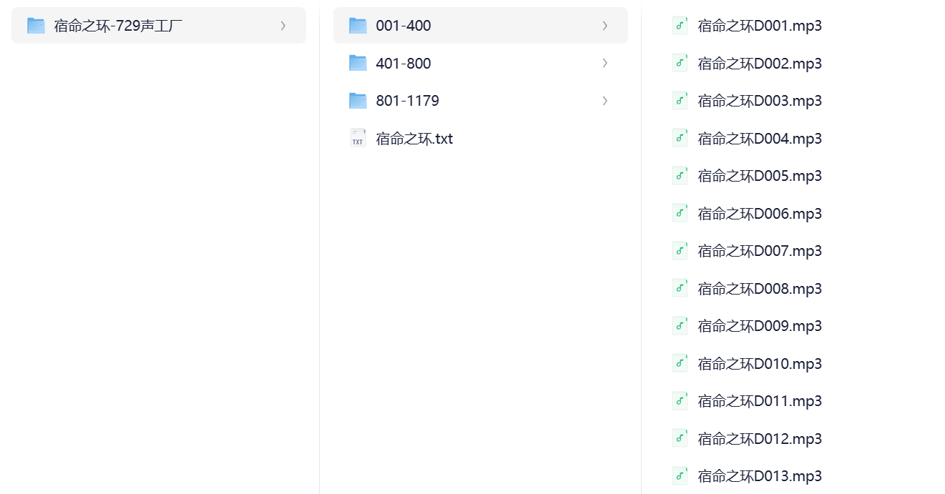The width and height of the screenshot is (945, 494).
Task: Open the 801-1179 folder label
Action: [408, 101]
